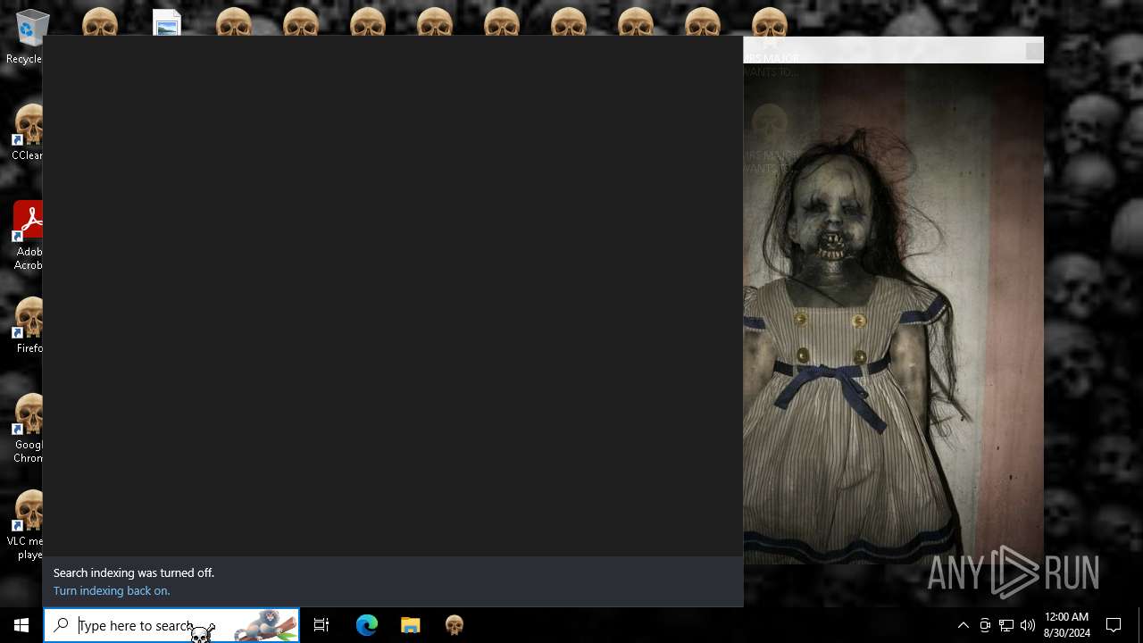Screen dimensions: 1143x643
Task: Open File Explorer from the taskbar
Action: [x=410, y=625]
